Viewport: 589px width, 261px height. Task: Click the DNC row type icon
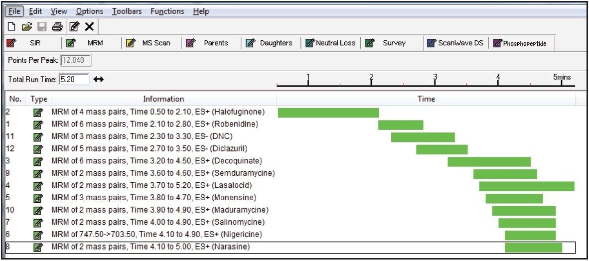pos(38,136)
